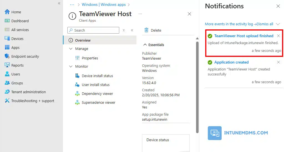
Task: Open Apps grid icon in sidebar
Action: click(x=7, y=47)
